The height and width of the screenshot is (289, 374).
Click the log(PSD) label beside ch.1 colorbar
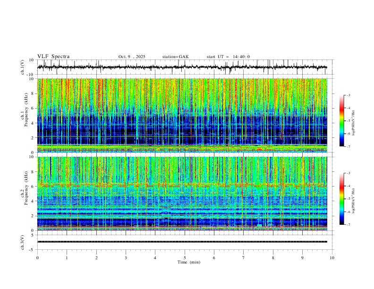(354, 123)
